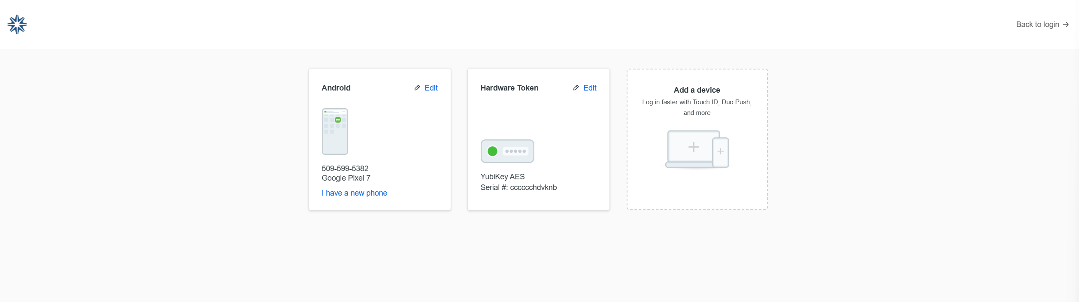Click the small phone plus icon
The height and width of the screenshot is (302, 1079).
720,151
